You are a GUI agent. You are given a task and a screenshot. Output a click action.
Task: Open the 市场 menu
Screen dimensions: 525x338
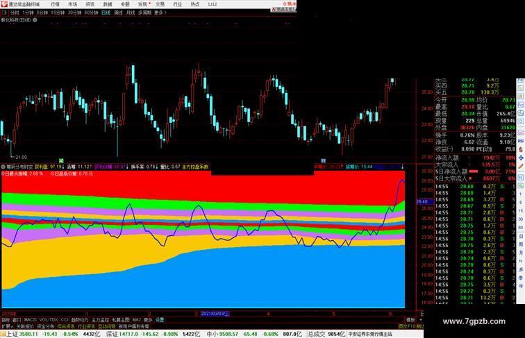click(x=72, y=4)
